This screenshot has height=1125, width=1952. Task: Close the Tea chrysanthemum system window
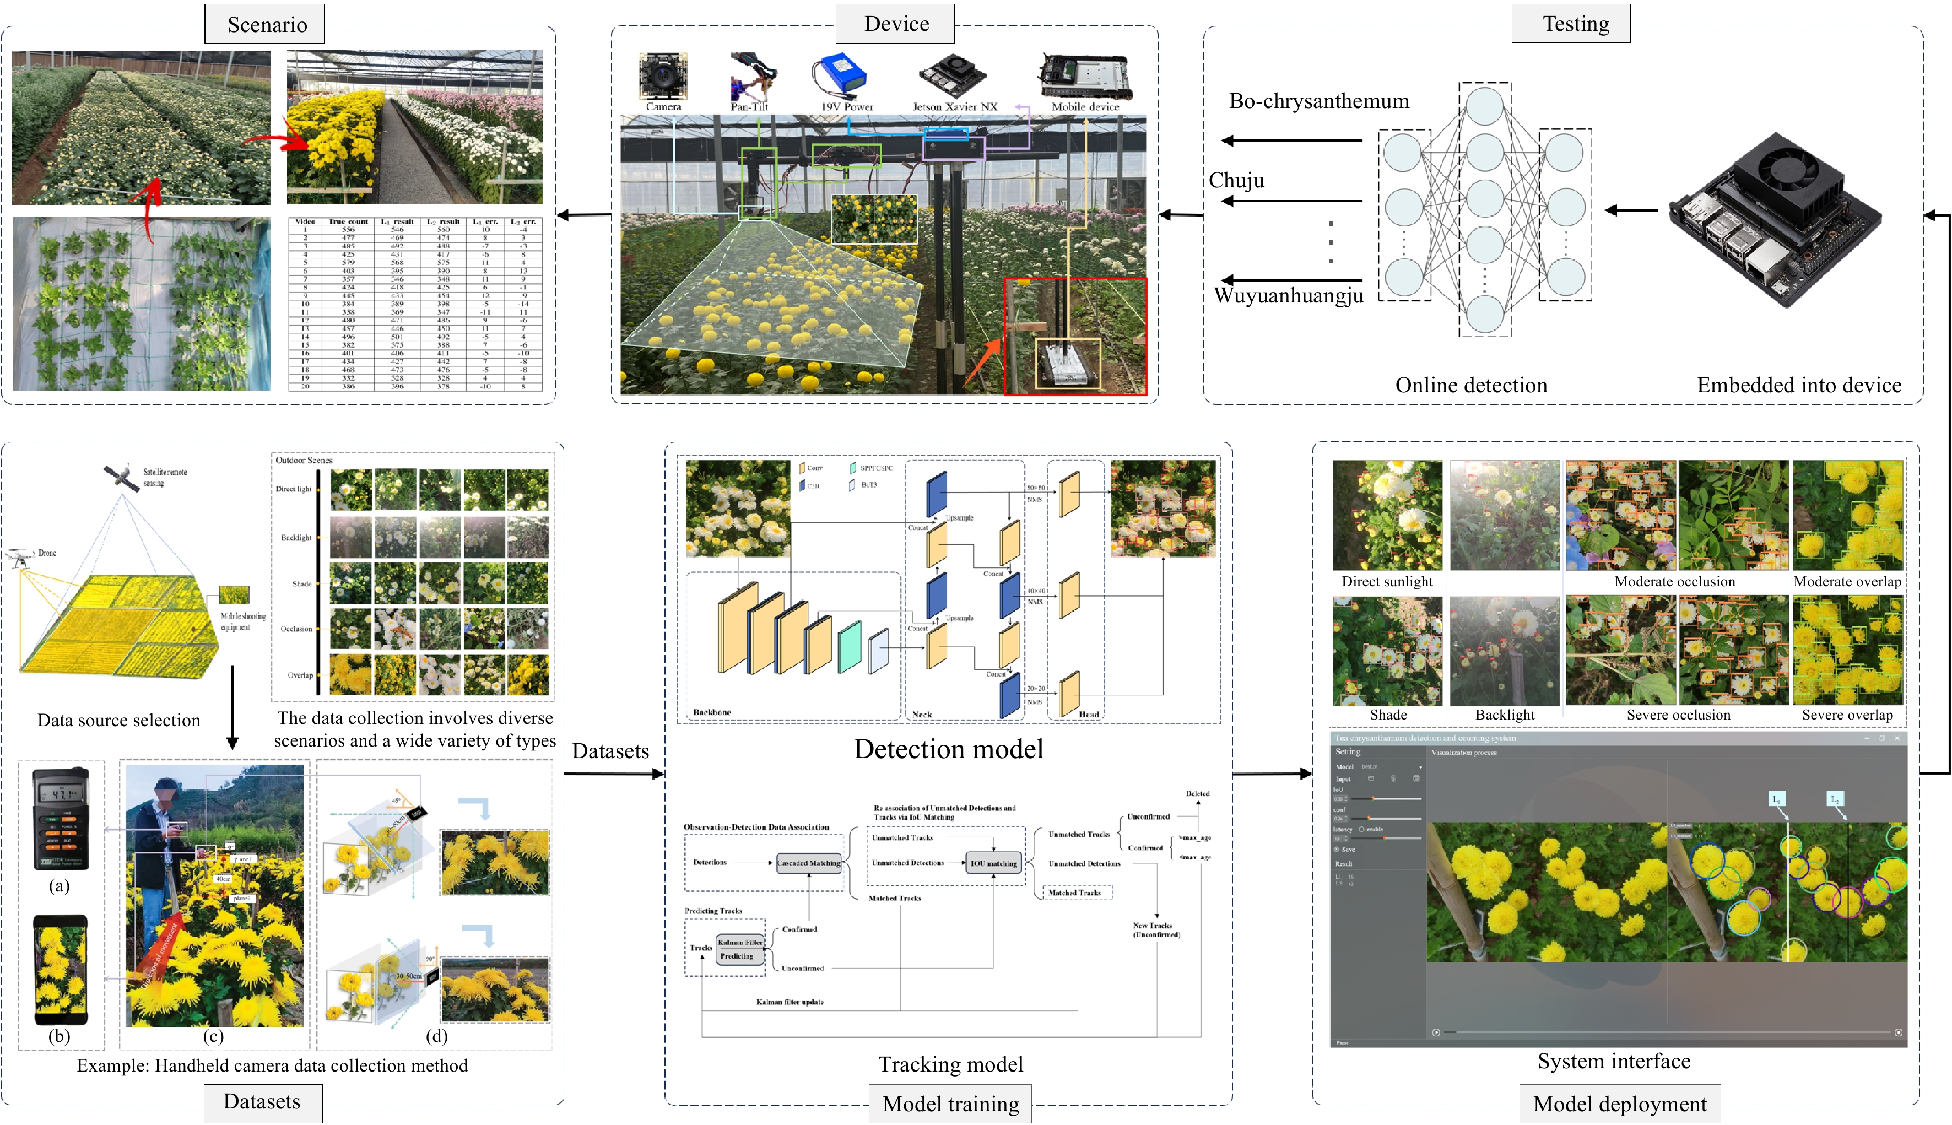tap(1897, 739)
